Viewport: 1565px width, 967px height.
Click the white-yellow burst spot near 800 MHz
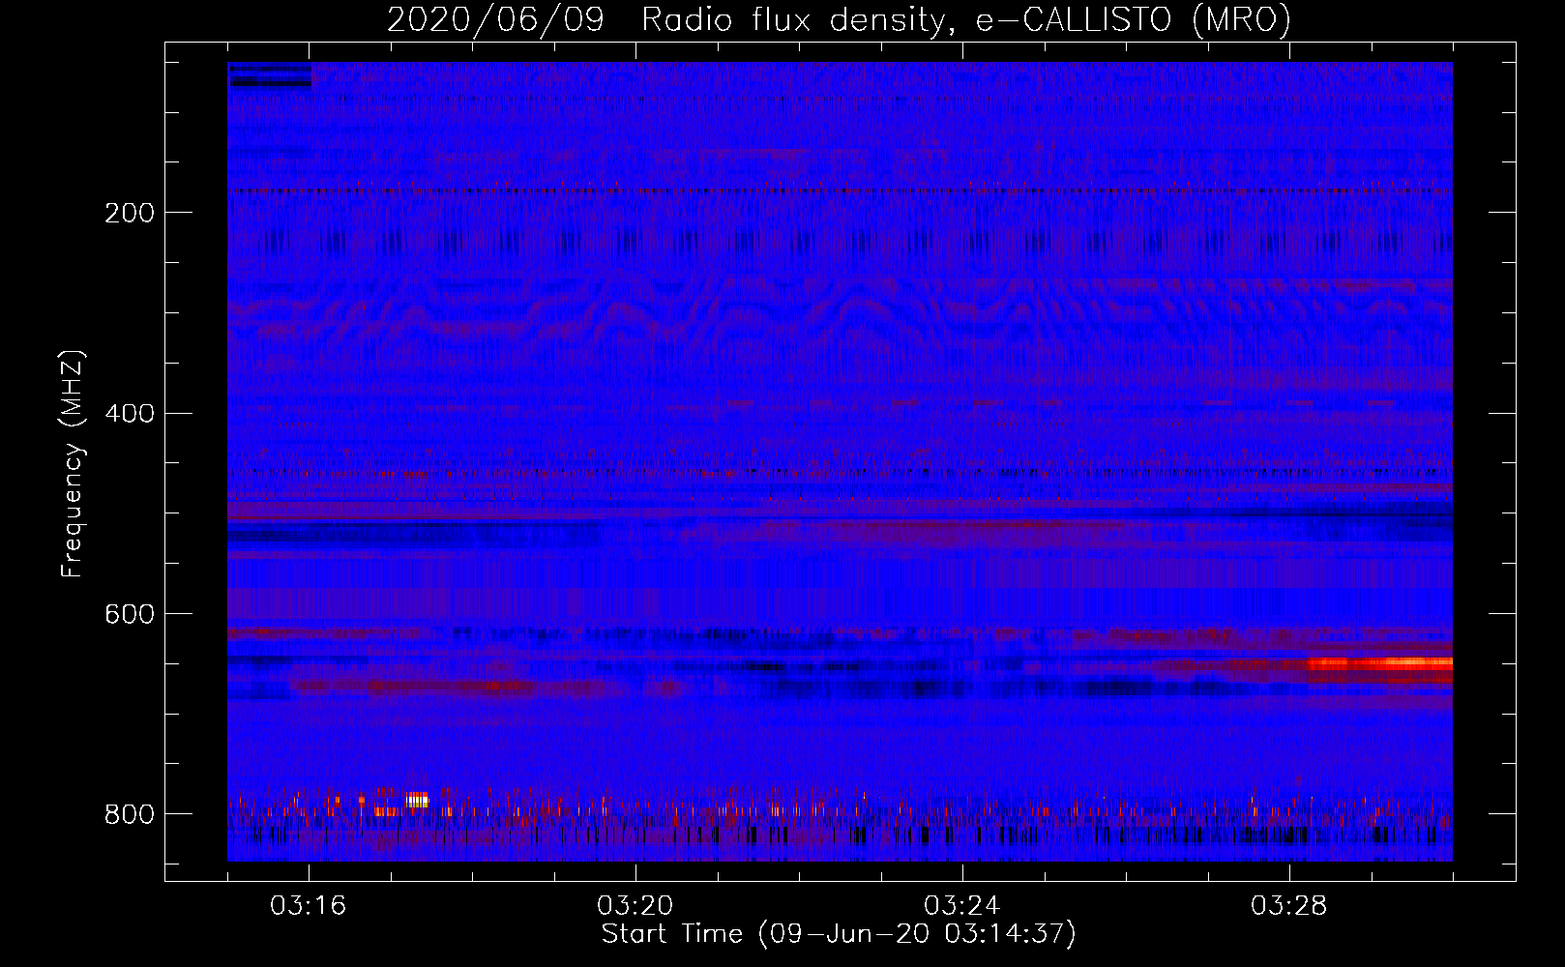[x=417, y=800]
